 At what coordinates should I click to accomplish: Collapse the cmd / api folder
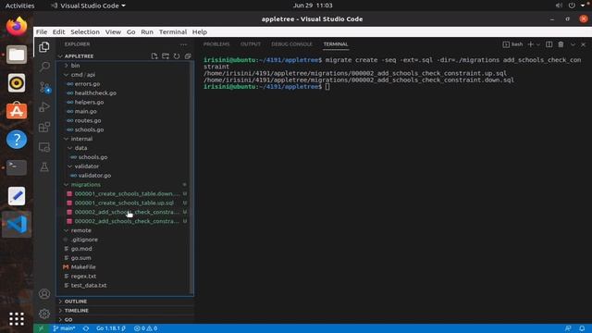82,75
